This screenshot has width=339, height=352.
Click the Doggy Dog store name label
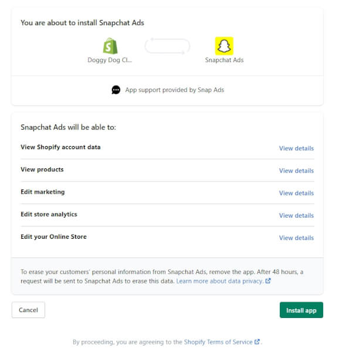pyautogui.click(x=110, y=60)
